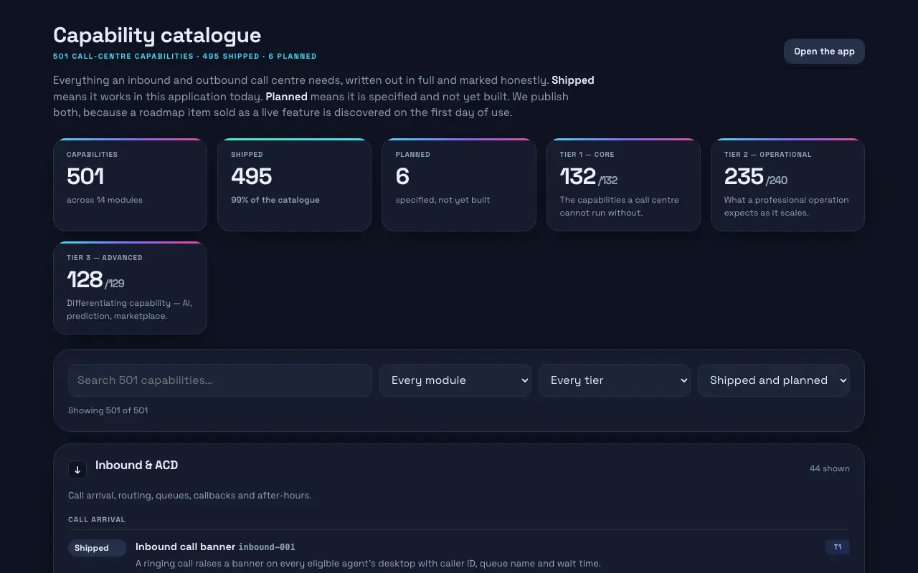The image size is (918, 573).
Task: Click the Capabilities 501 stat card
Action: coord(130,185)
